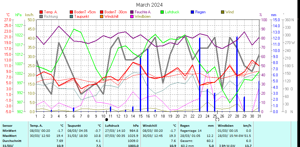Click the green Luftdruck legend swatch

point(162,12)
